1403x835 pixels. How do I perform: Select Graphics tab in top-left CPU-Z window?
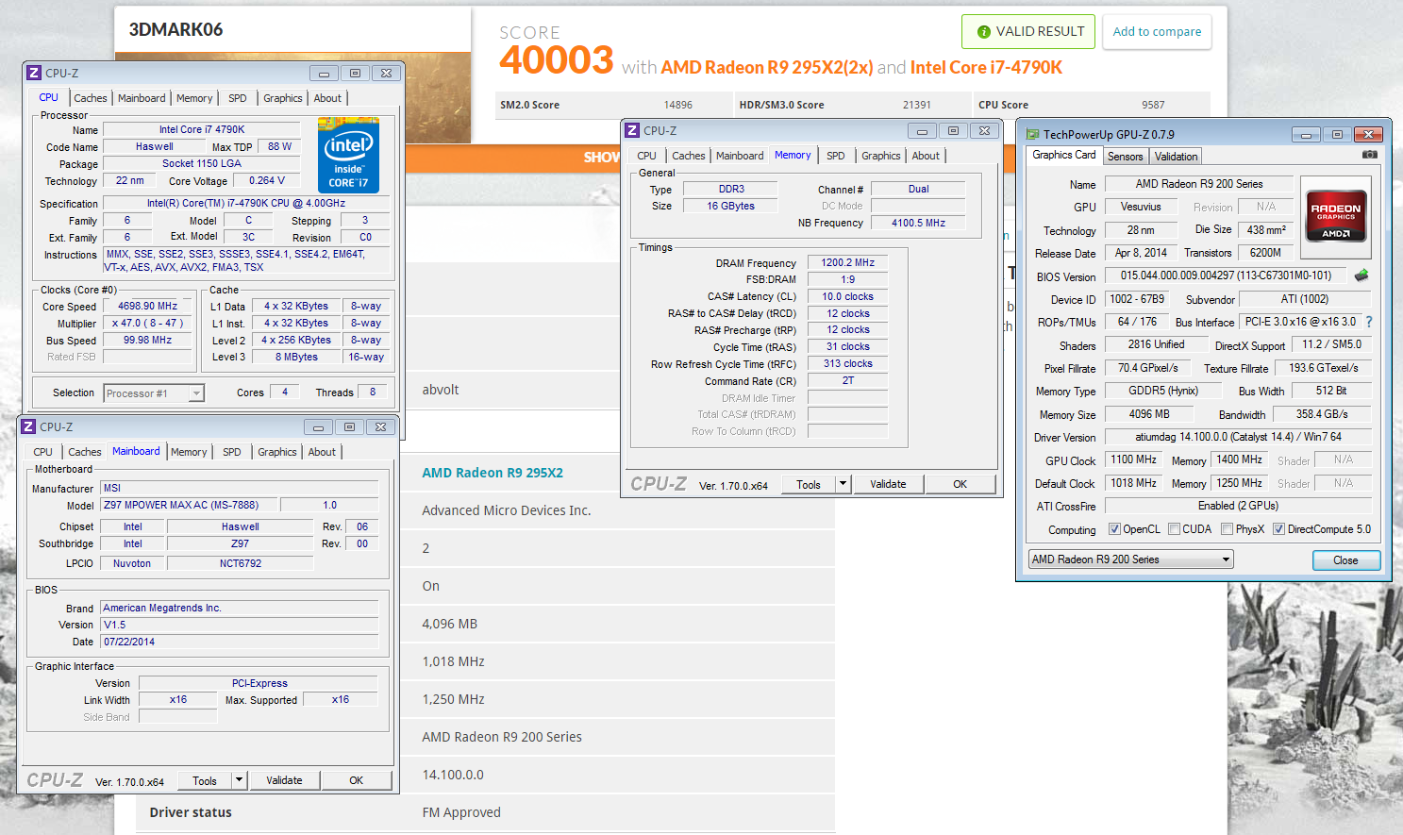283,98
